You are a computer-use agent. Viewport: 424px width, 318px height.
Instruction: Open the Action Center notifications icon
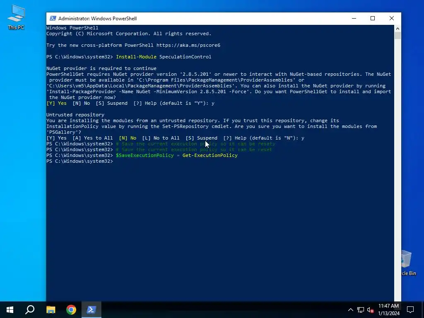(410, 310)
